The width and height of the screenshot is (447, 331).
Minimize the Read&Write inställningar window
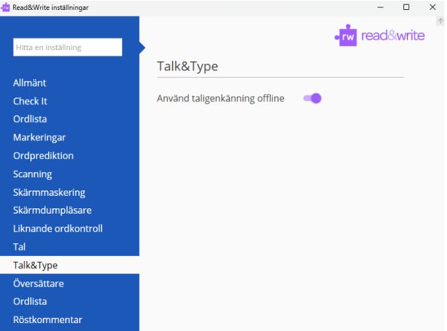click(380, 7)
